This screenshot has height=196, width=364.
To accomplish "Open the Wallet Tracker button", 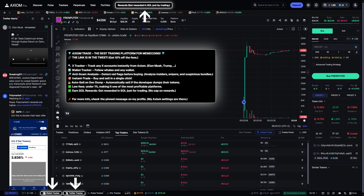I will pyautogui.click(x=51, y=193).
